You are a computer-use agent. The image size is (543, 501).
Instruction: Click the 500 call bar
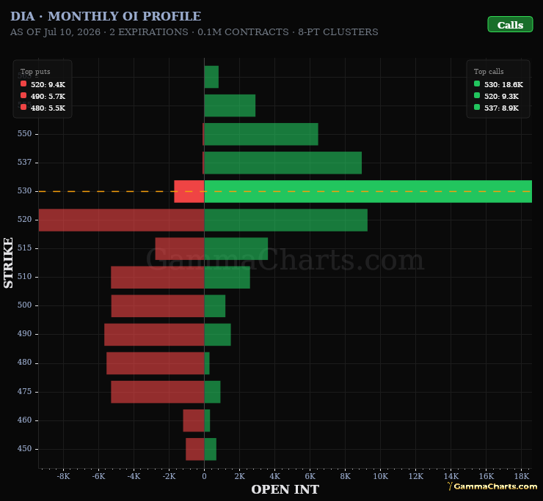pos(215,306)
